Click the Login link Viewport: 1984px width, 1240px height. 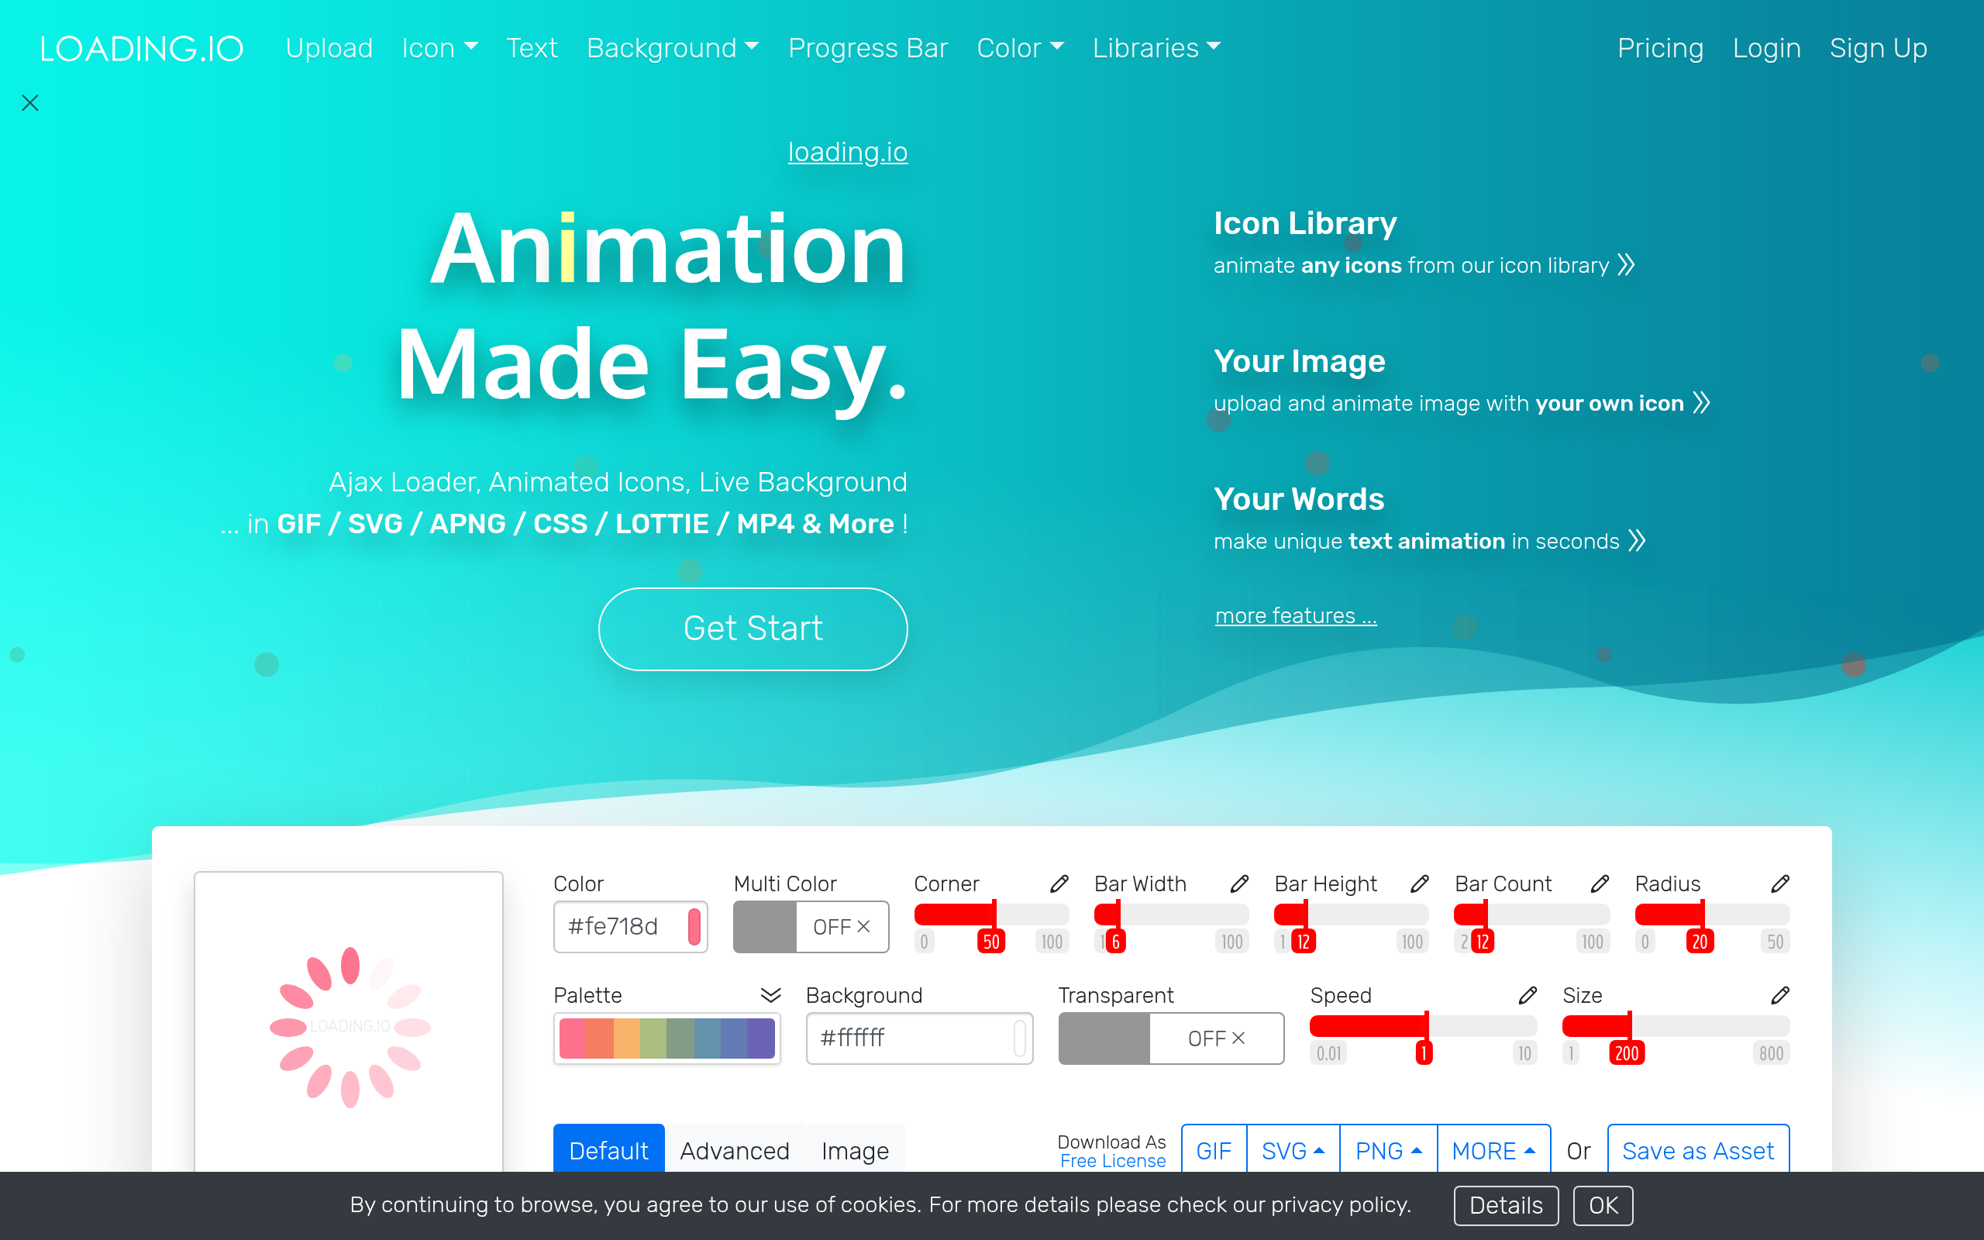[1766, 48]
